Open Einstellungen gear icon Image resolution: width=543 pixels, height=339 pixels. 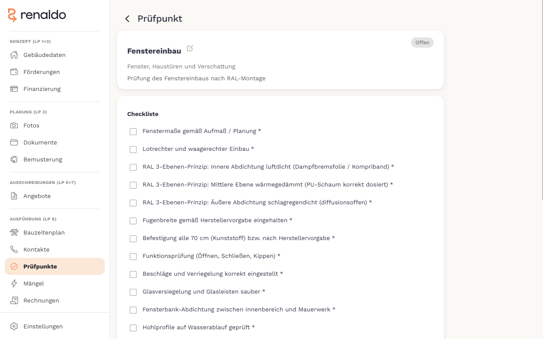pyautogui.click(x=14, y=326)
